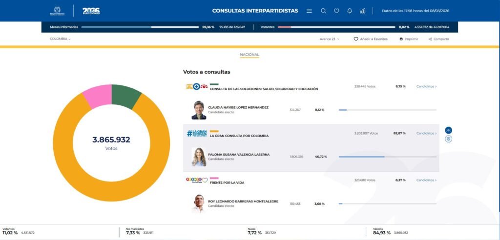Select the candidates view round icon
Image resolution: width=500 pixels, height=240 pixels.
coord(448,130)
